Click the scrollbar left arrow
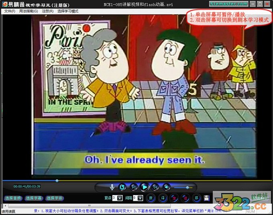This screenshot has height=215, width=273. 5,206
